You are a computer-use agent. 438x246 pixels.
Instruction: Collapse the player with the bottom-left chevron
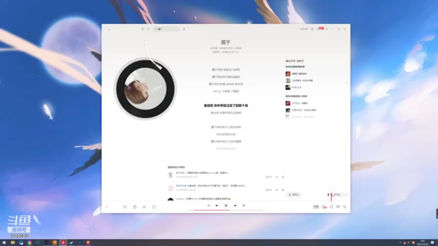coord(107,207)
